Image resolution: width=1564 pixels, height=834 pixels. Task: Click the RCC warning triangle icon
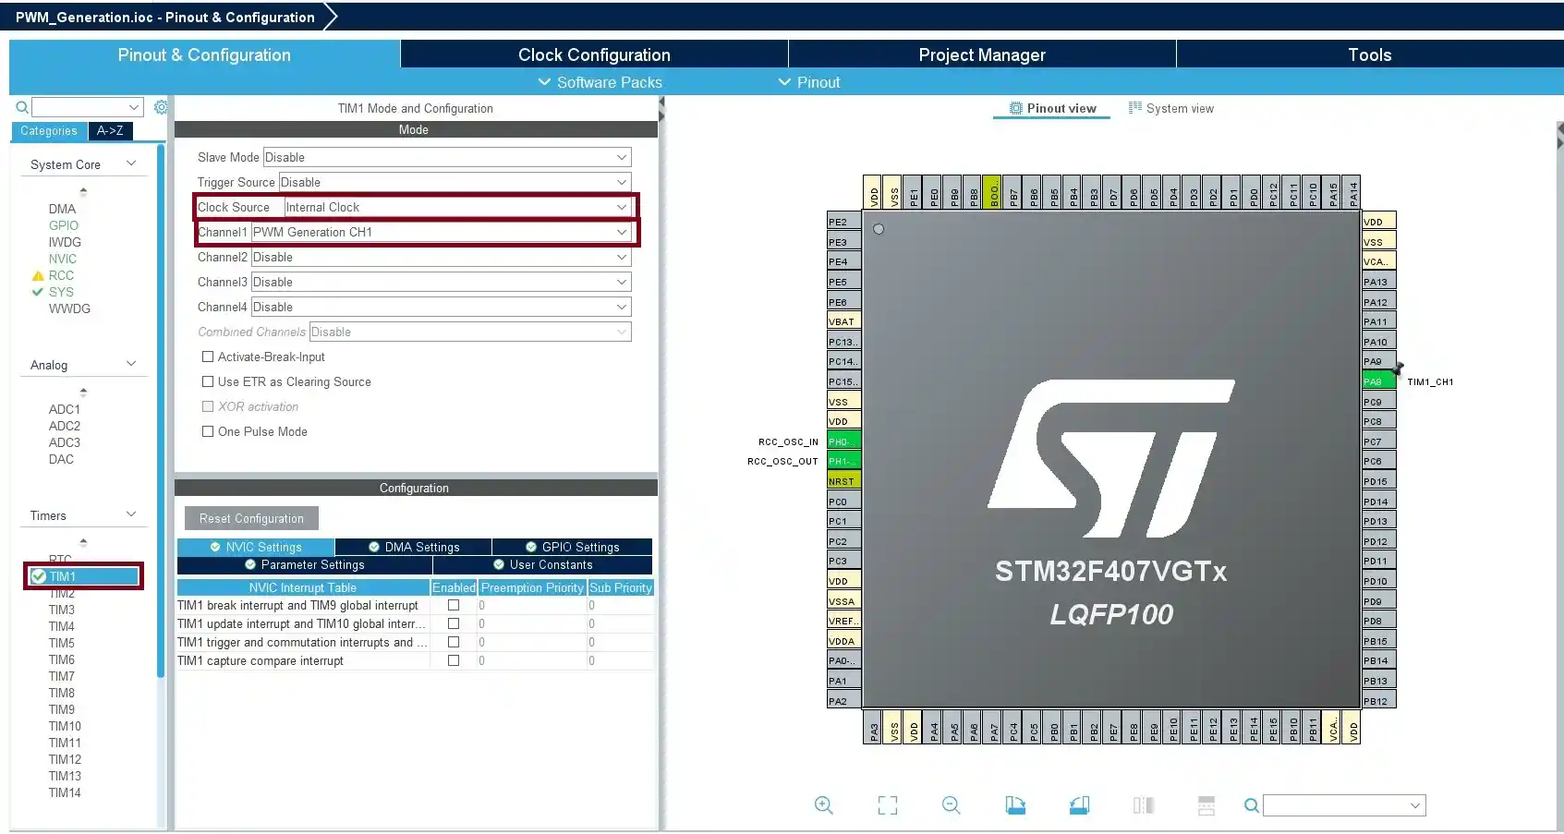38,275
